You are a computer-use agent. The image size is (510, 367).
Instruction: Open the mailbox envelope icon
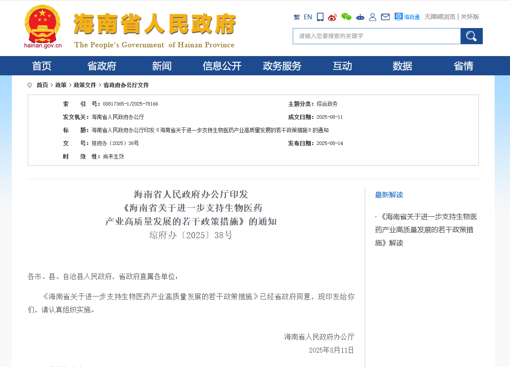point(385,17)
